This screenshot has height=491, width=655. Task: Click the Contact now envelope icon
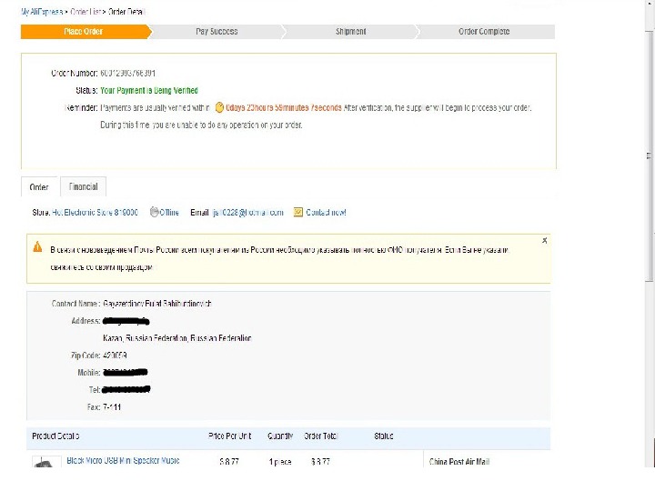tap(297, 213)
